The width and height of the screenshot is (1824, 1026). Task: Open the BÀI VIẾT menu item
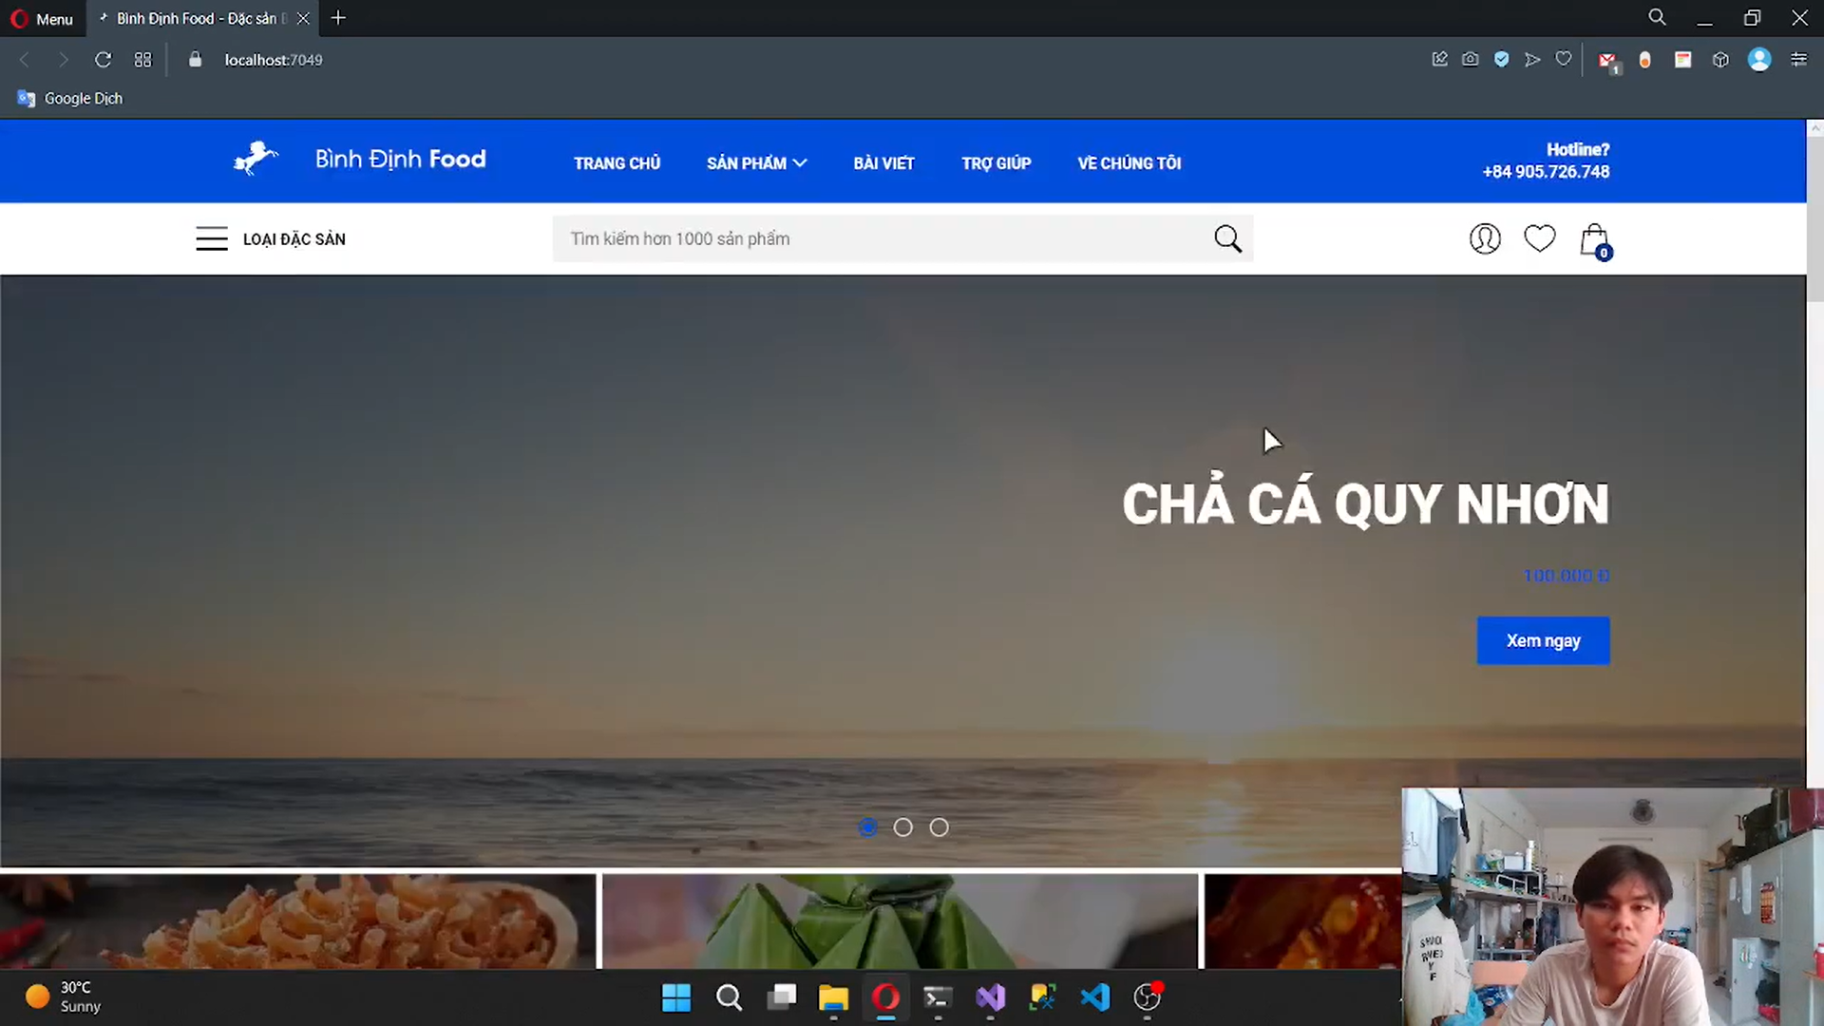pyautogui.click(x=883, y=163)
